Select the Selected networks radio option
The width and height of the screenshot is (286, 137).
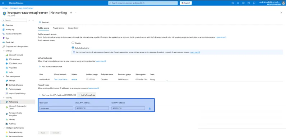coord(73,48)
